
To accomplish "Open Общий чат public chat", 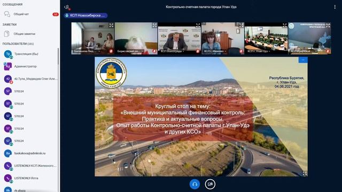I will tap(30, 14).
